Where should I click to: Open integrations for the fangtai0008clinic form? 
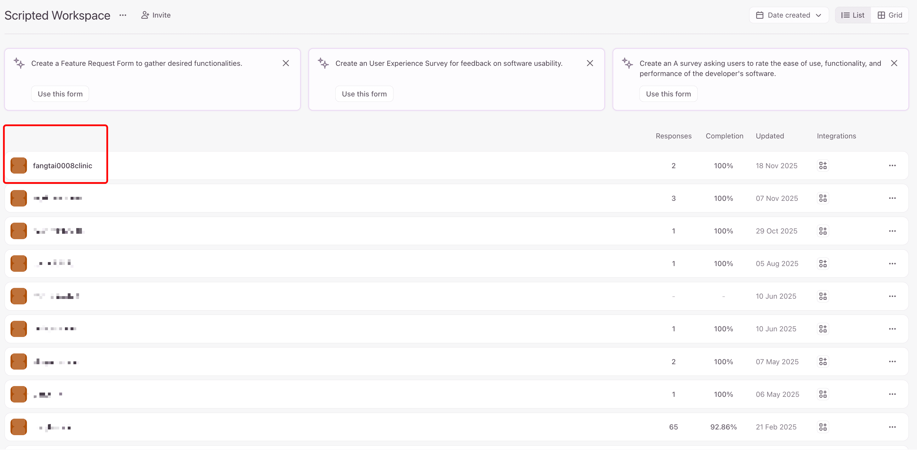tap(823, 166)
